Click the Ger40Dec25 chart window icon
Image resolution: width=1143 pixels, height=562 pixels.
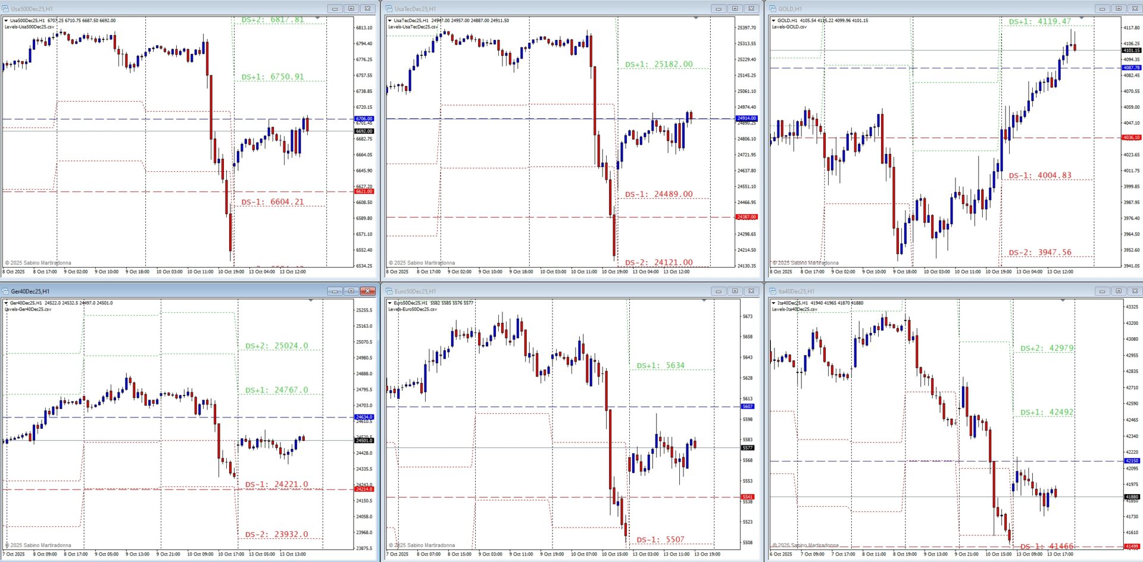6,291
